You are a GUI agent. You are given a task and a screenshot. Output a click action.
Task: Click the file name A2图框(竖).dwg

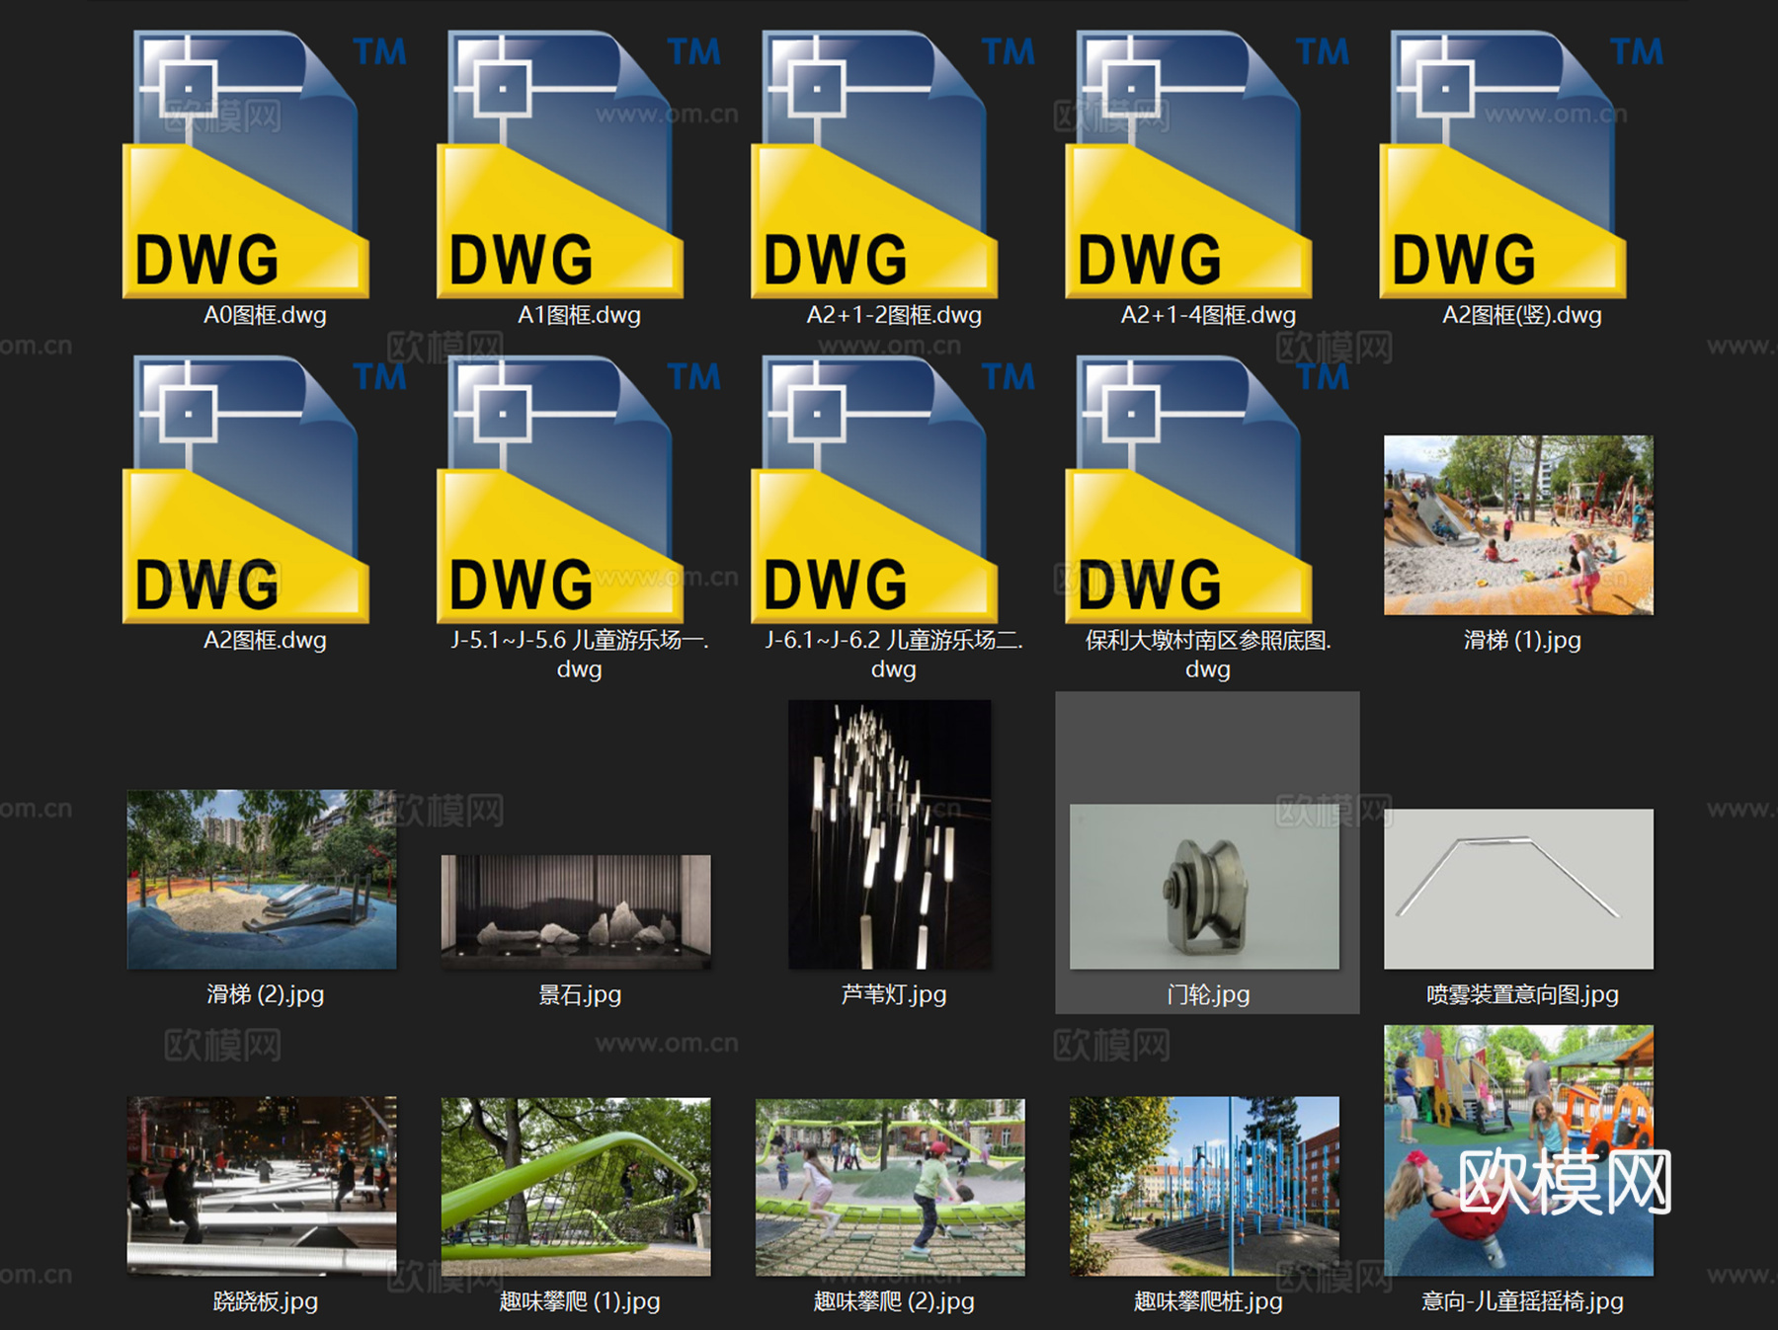(1522, 315)
